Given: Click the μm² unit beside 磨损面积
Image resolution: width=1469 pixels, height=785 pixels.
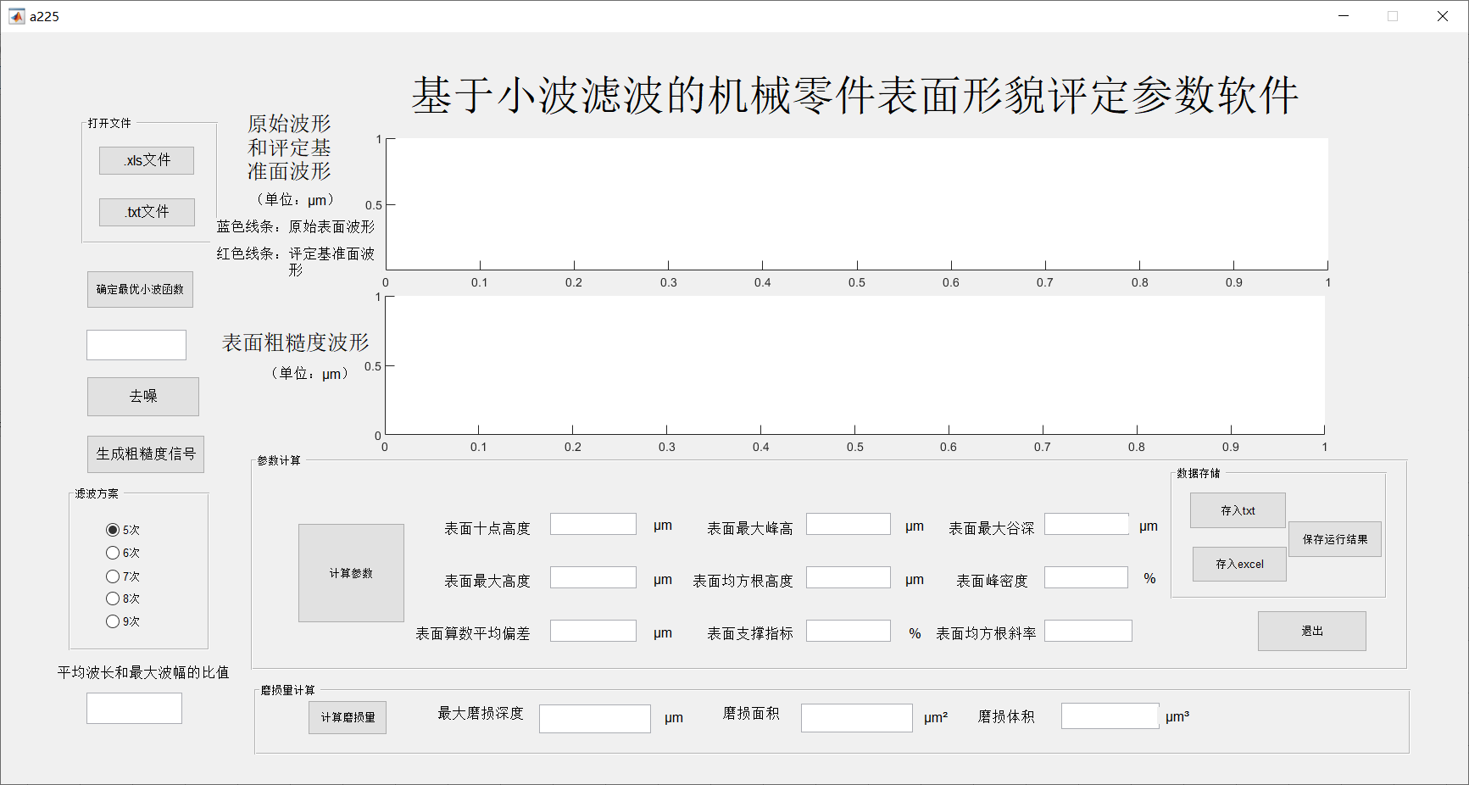Looking at the screenshot, I should [x=936, y=717].
